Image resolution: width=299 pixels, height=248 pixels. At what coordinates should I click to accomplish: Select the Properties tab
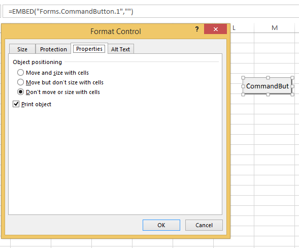click(89, 49)
